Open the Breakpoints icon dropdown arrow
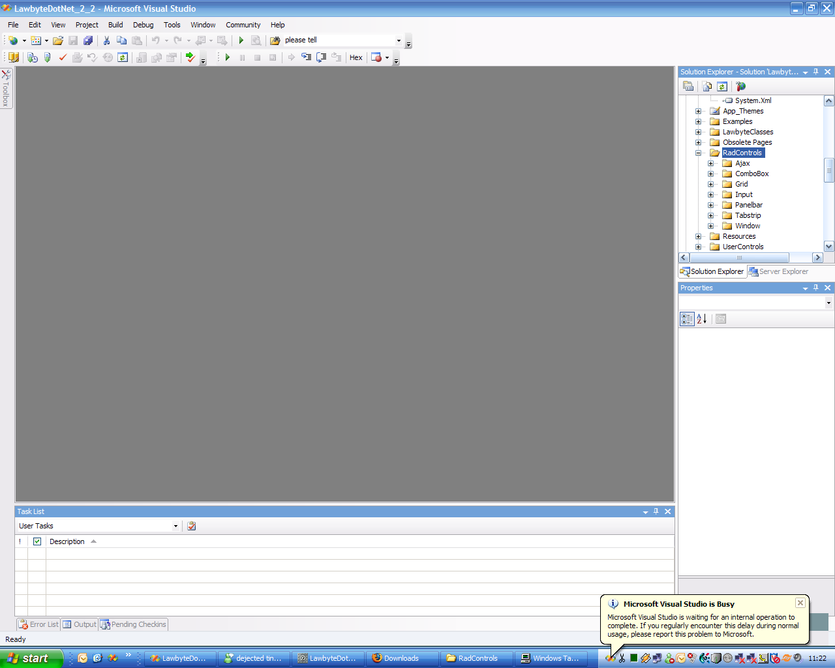Image resolution: width=835 pixels, height=668 pixels. coord(387,57)
